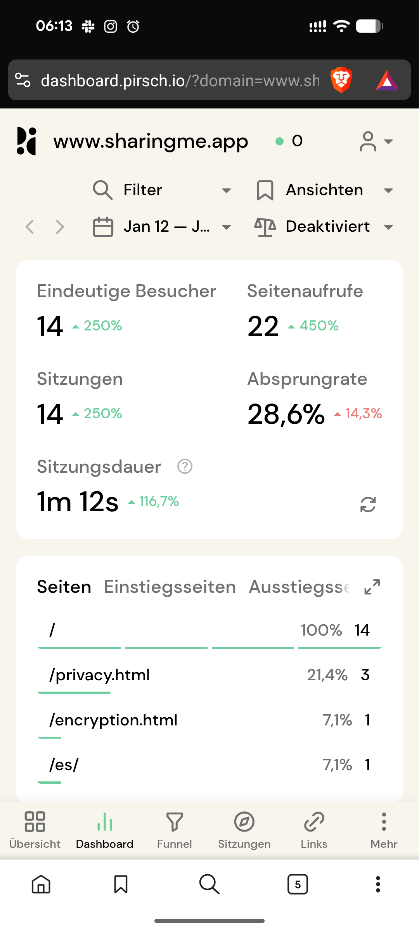This screenshot has height=933, width=419.
Task: Open the Deaktiviert comparison dropdown
Action: click(x=324, y=227)
